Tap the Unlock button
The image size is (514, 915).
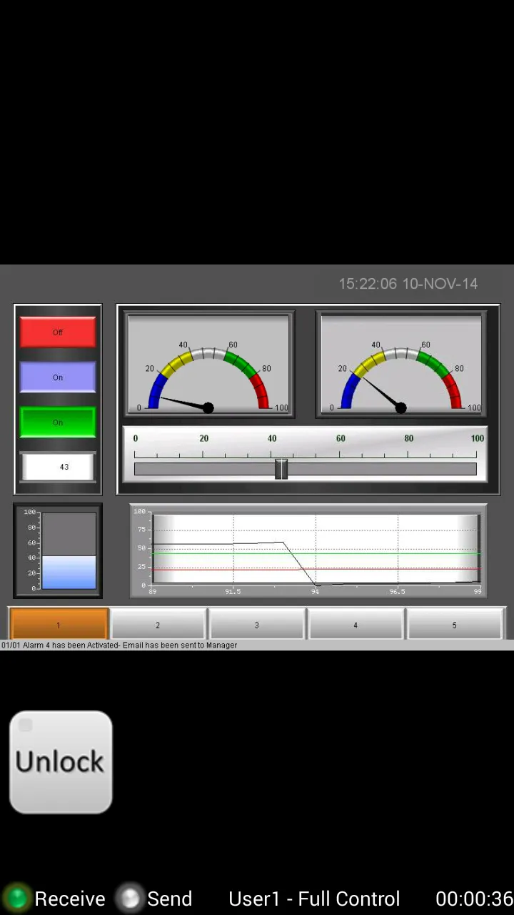(x=61, y=762)
